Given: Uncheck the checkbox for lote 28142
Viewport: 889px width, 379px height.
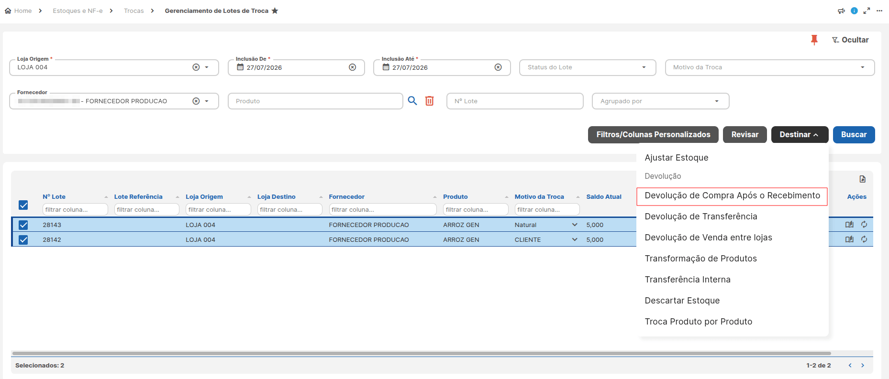Looking at the screenshot, I should click(23, 239).
